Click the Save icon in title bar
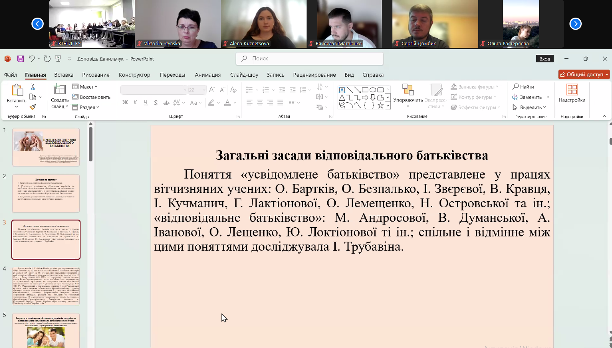This screenshot has width=612, height=348. point(20,59)
